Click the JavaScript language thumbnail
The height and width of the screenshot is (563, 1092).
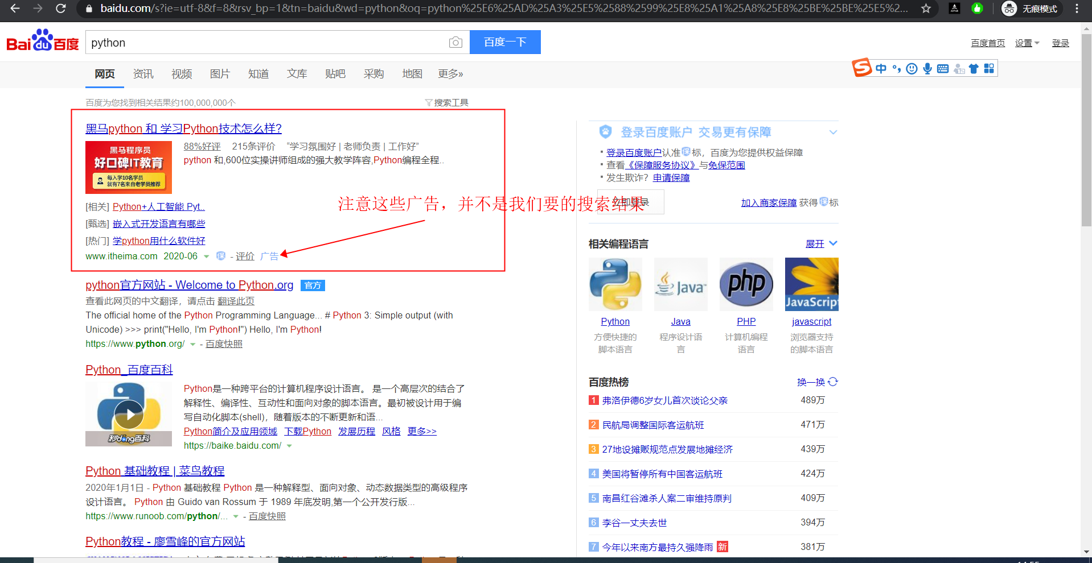pyautogui.click(x=812, y=284)
